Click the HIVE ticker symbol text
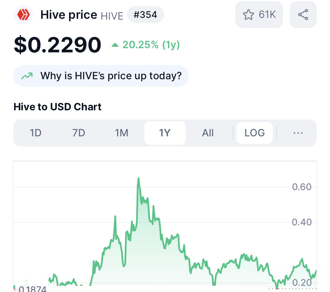Screen dimensions: 330x292 point(112,16)
